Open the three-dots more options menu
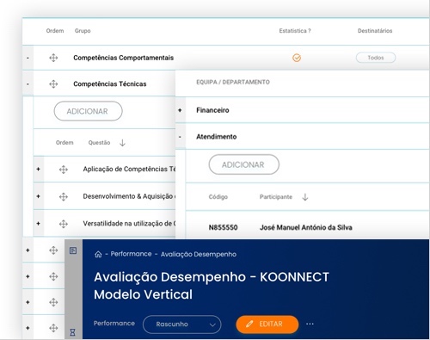The width and height of the screenshot is (430, 340). click(x=310, y=324)
